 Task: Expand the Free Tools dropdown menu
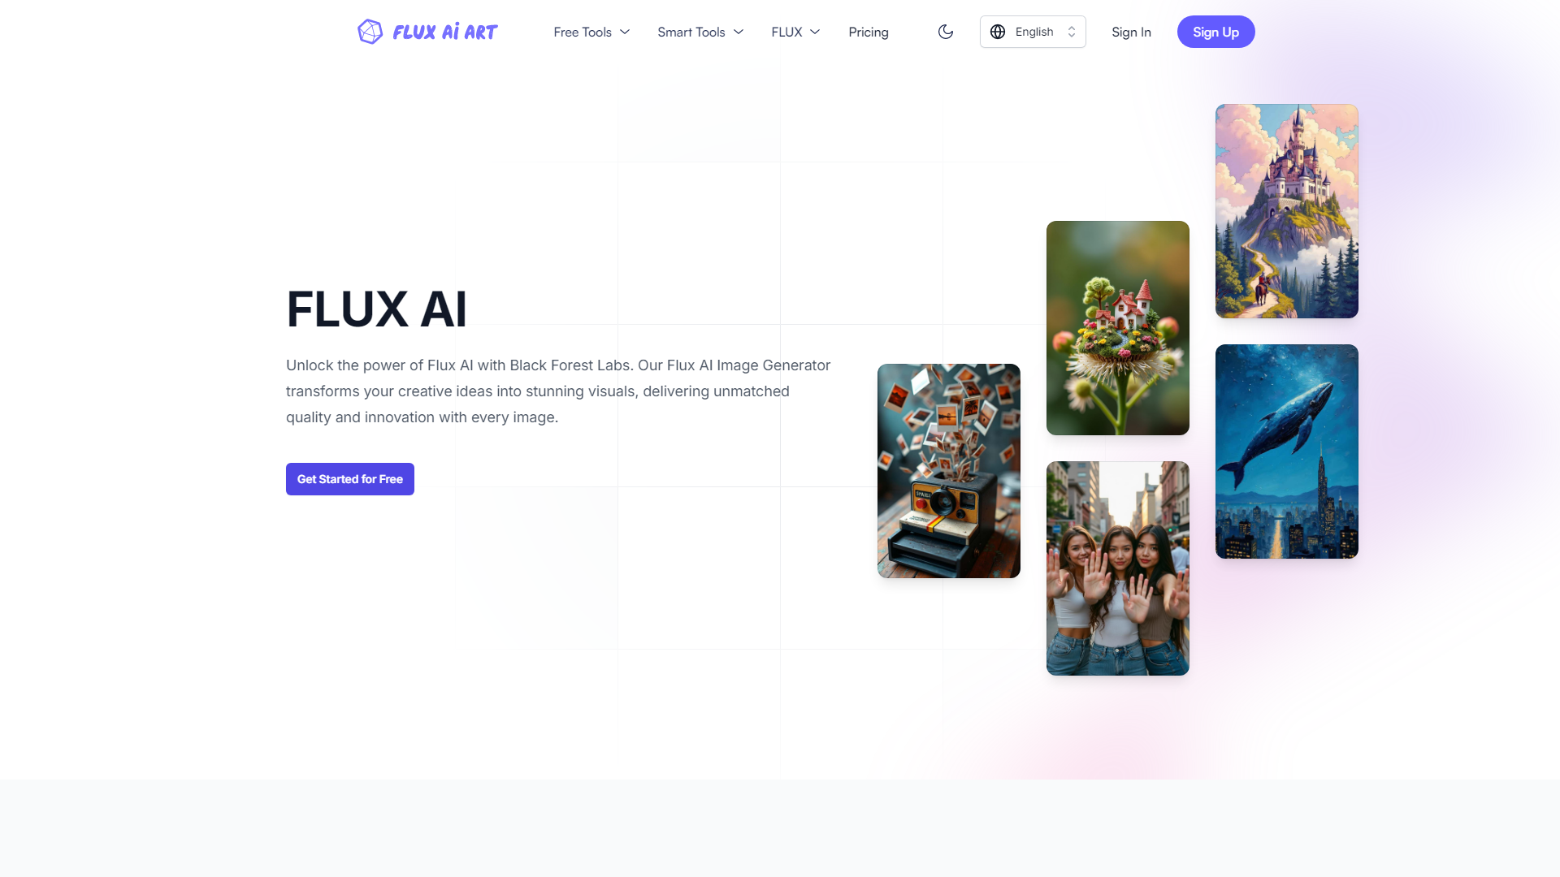point(591,31)
